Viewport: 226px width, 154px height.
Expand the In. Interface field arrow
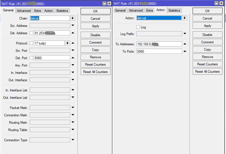73,73
